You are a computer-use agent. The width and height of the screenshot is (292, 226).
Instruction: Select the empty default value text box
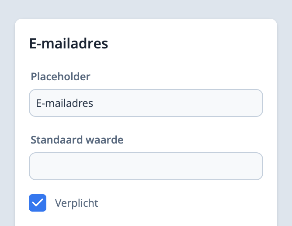coord(146,166)
